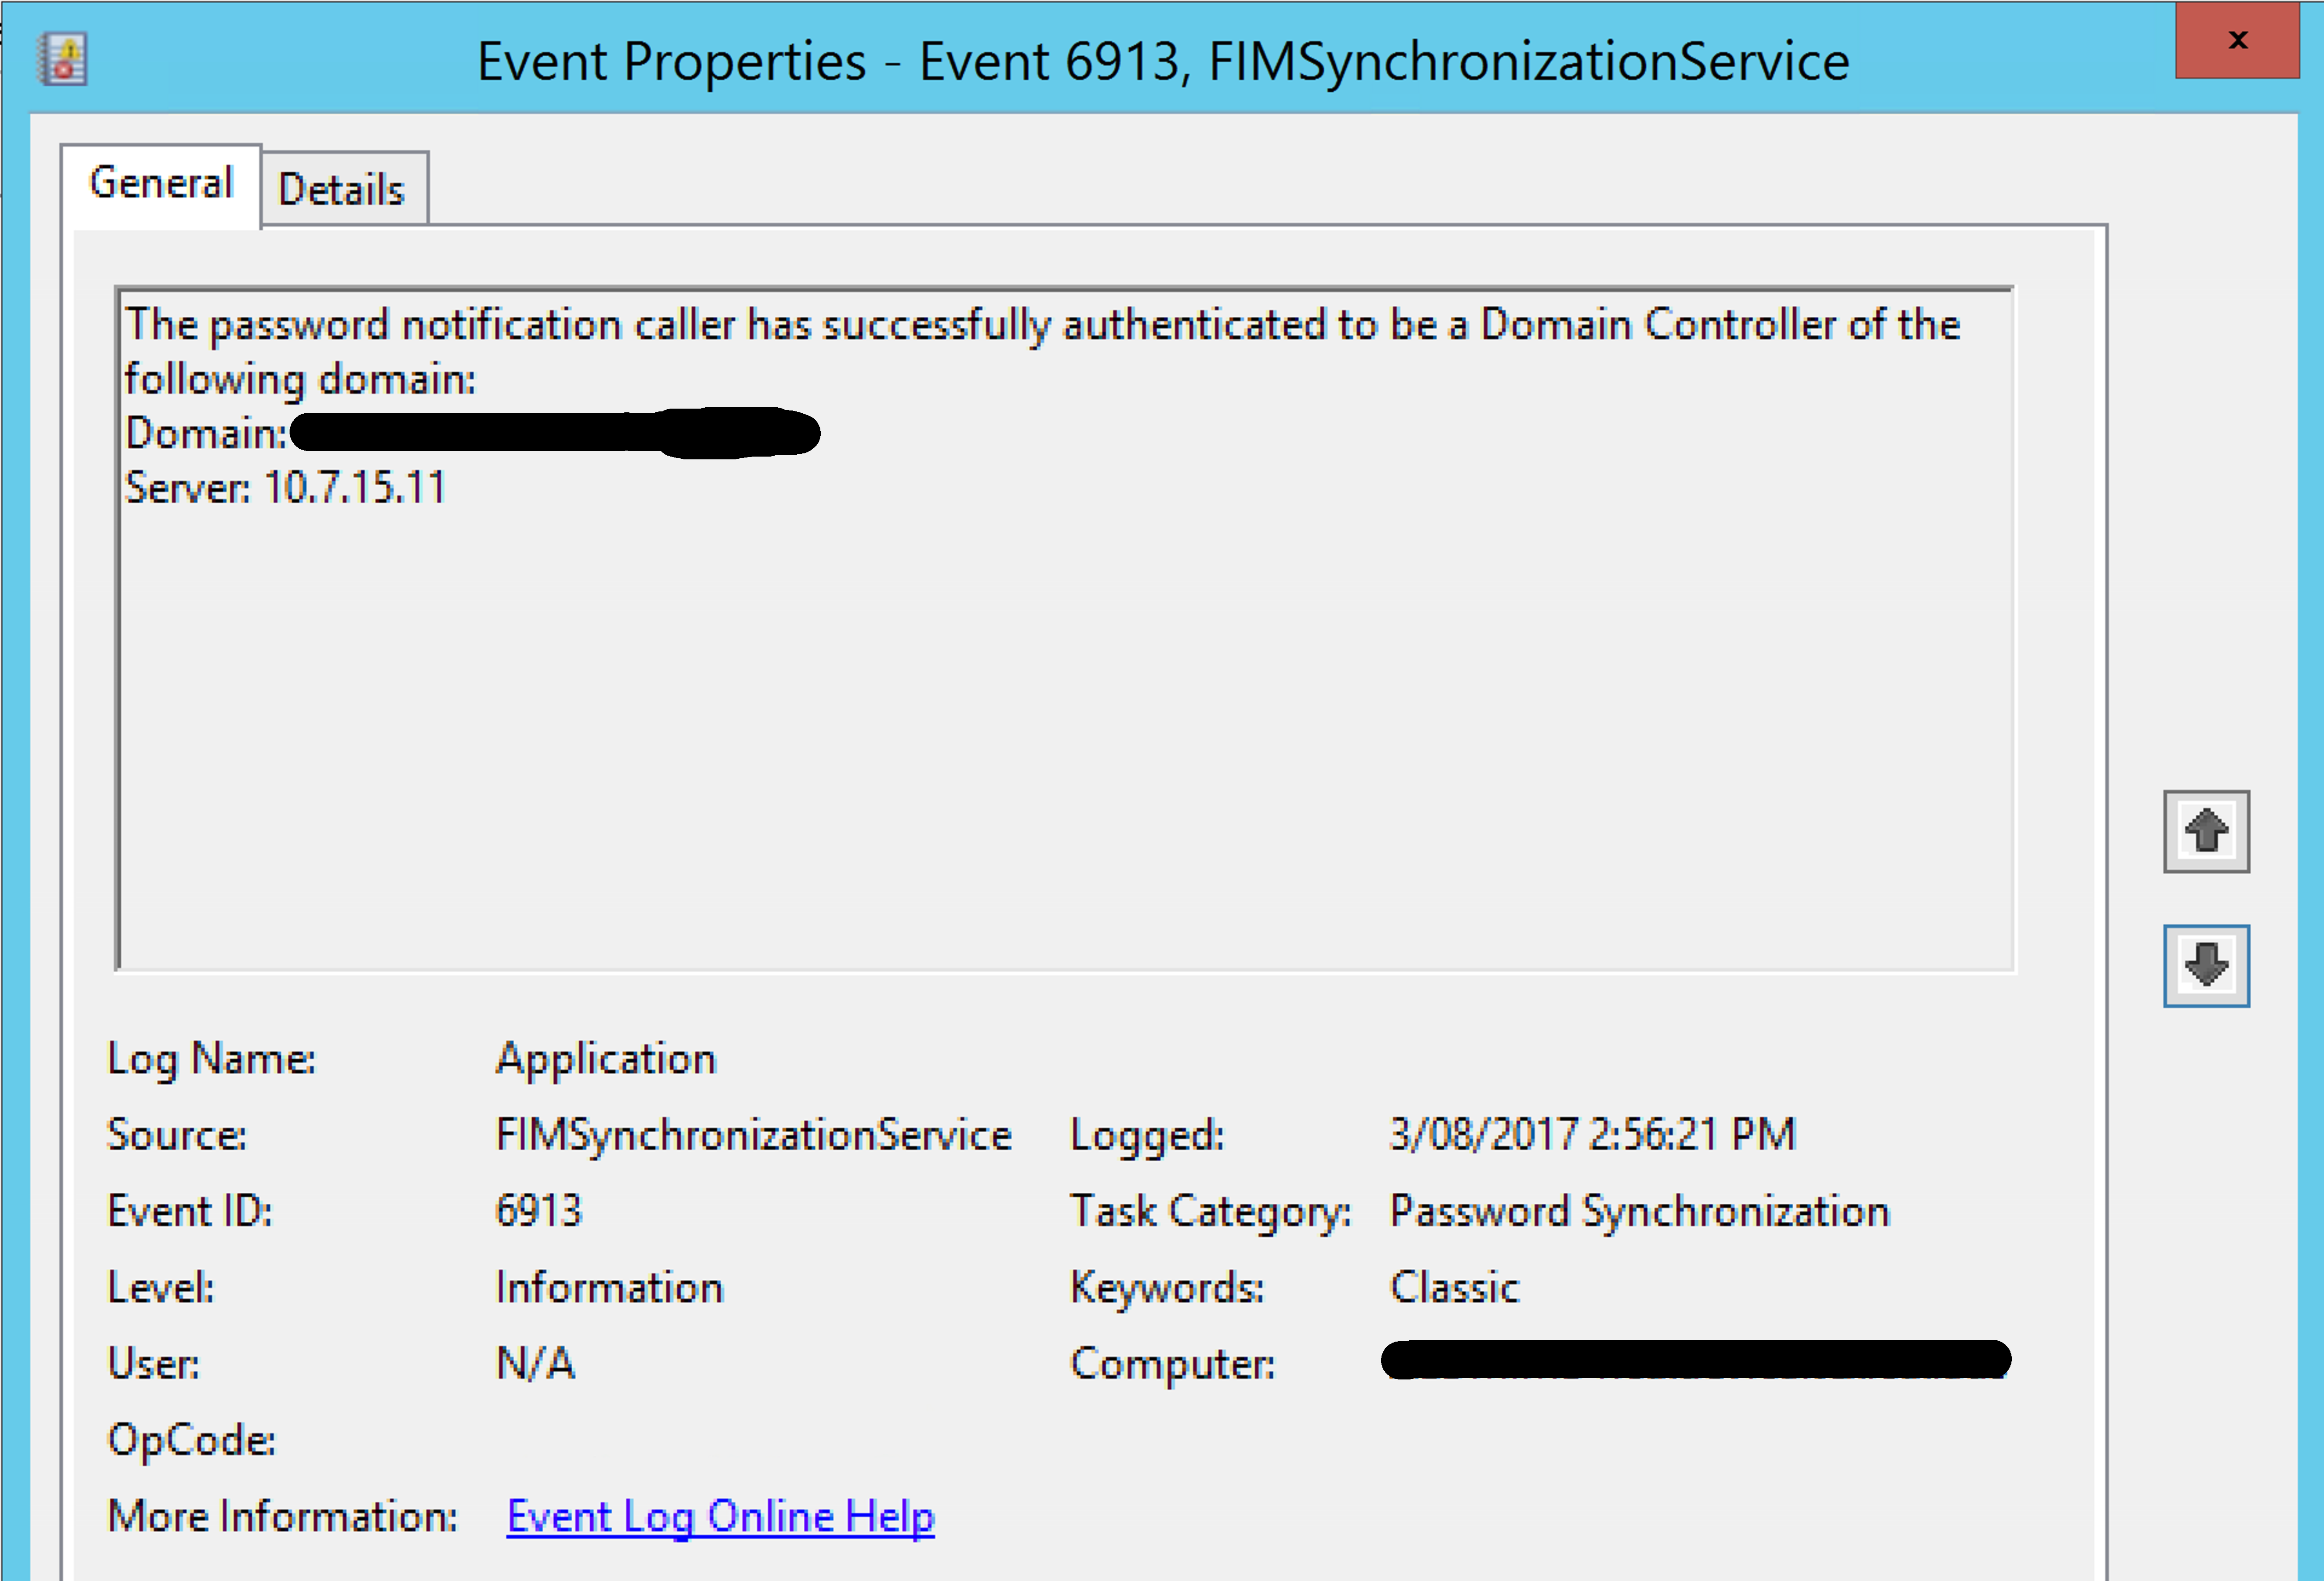Open the Event Log Online Help link
The height and width of the screenshot is (1581, 2324).
pyautogui.click(x=720, y=1517)
